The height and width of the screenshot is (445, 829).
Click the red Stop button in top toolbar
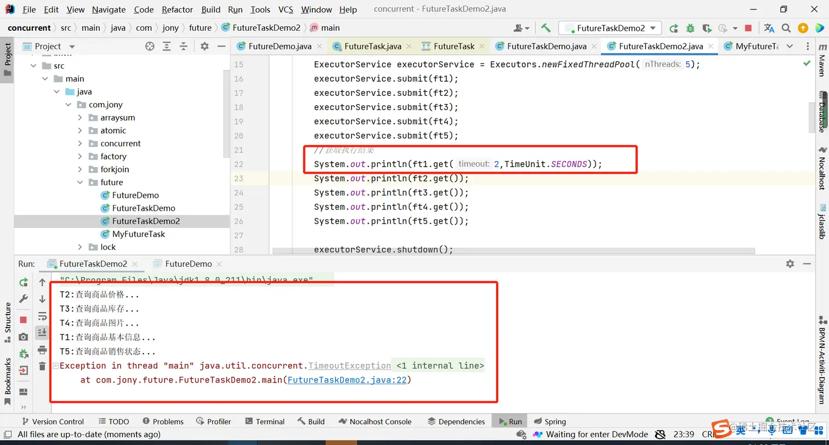[x=748, y=28]
